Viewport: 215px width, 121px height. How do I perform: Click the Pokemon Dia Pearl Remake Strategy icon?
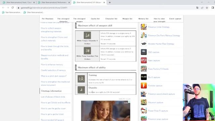[x=144, y=35]
